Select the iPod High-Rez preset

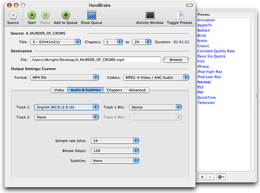(x=210, y=72)
